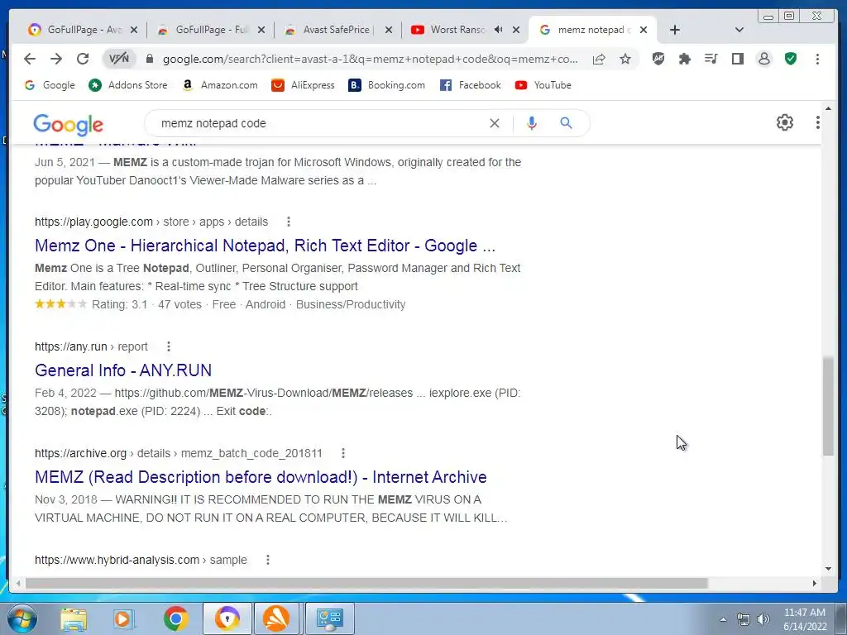Reload the current page
The height and width of the screenshot is (635, 847).
point(83,59)
